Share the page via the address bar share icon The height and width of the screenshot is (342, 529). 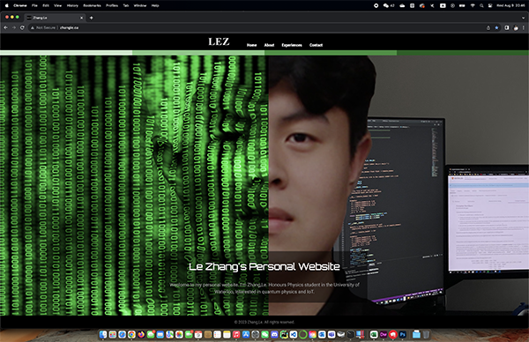(488, 27)
